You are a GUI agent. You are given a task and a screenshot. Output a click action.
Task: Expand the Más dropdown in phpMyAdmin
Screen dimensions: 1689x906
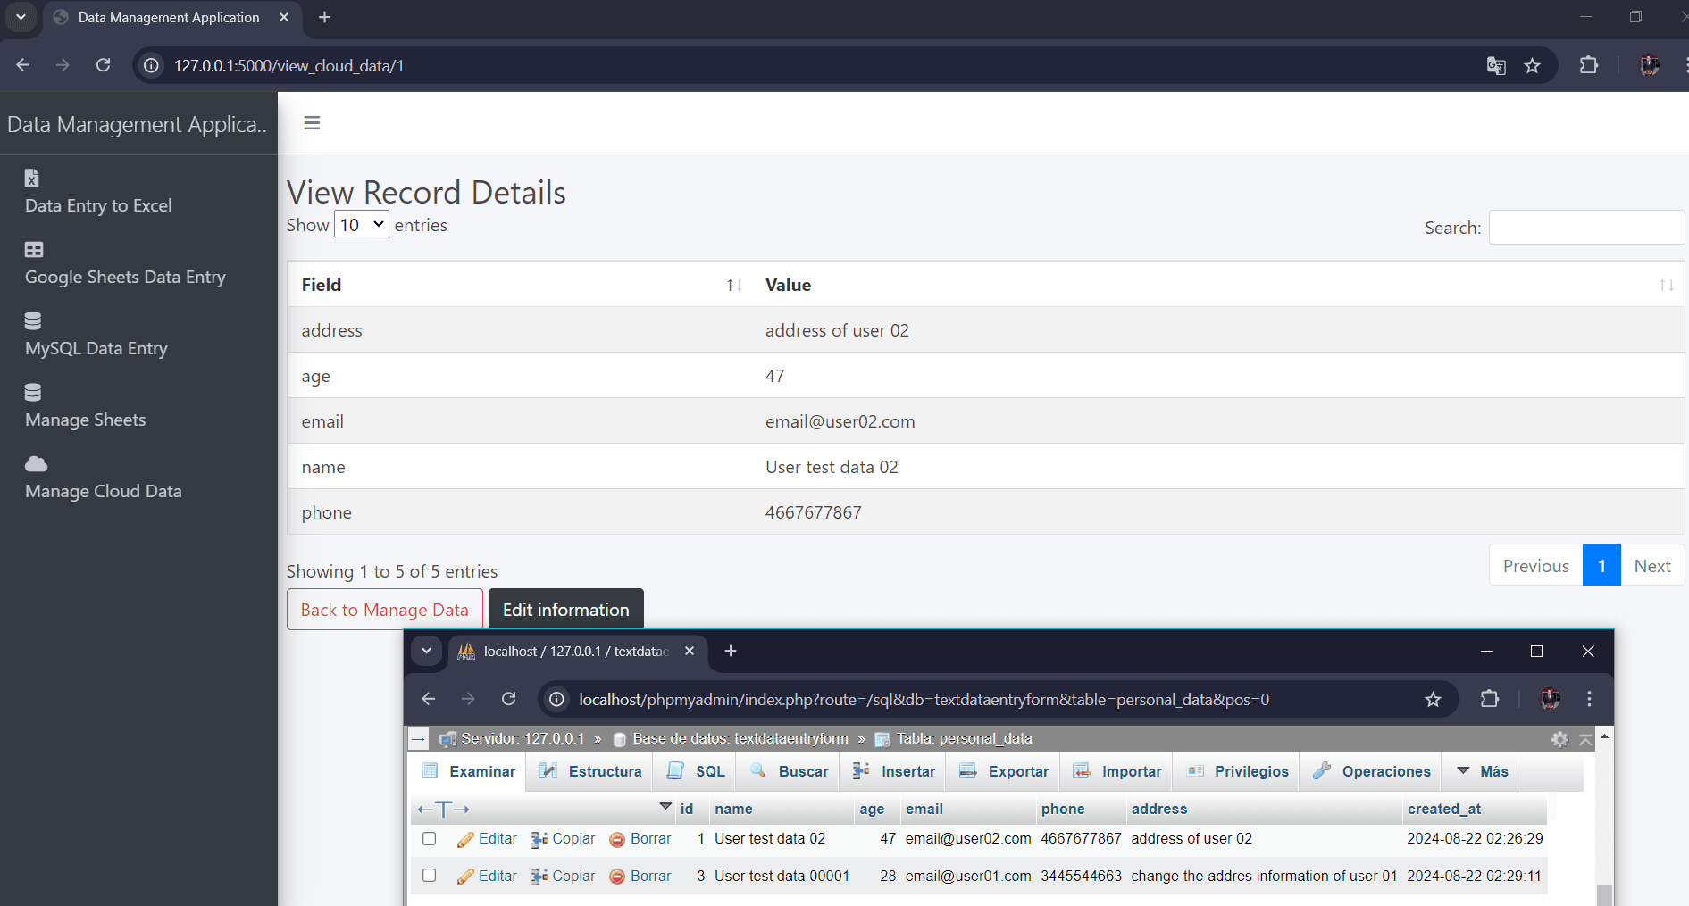tap(1483, 771)
